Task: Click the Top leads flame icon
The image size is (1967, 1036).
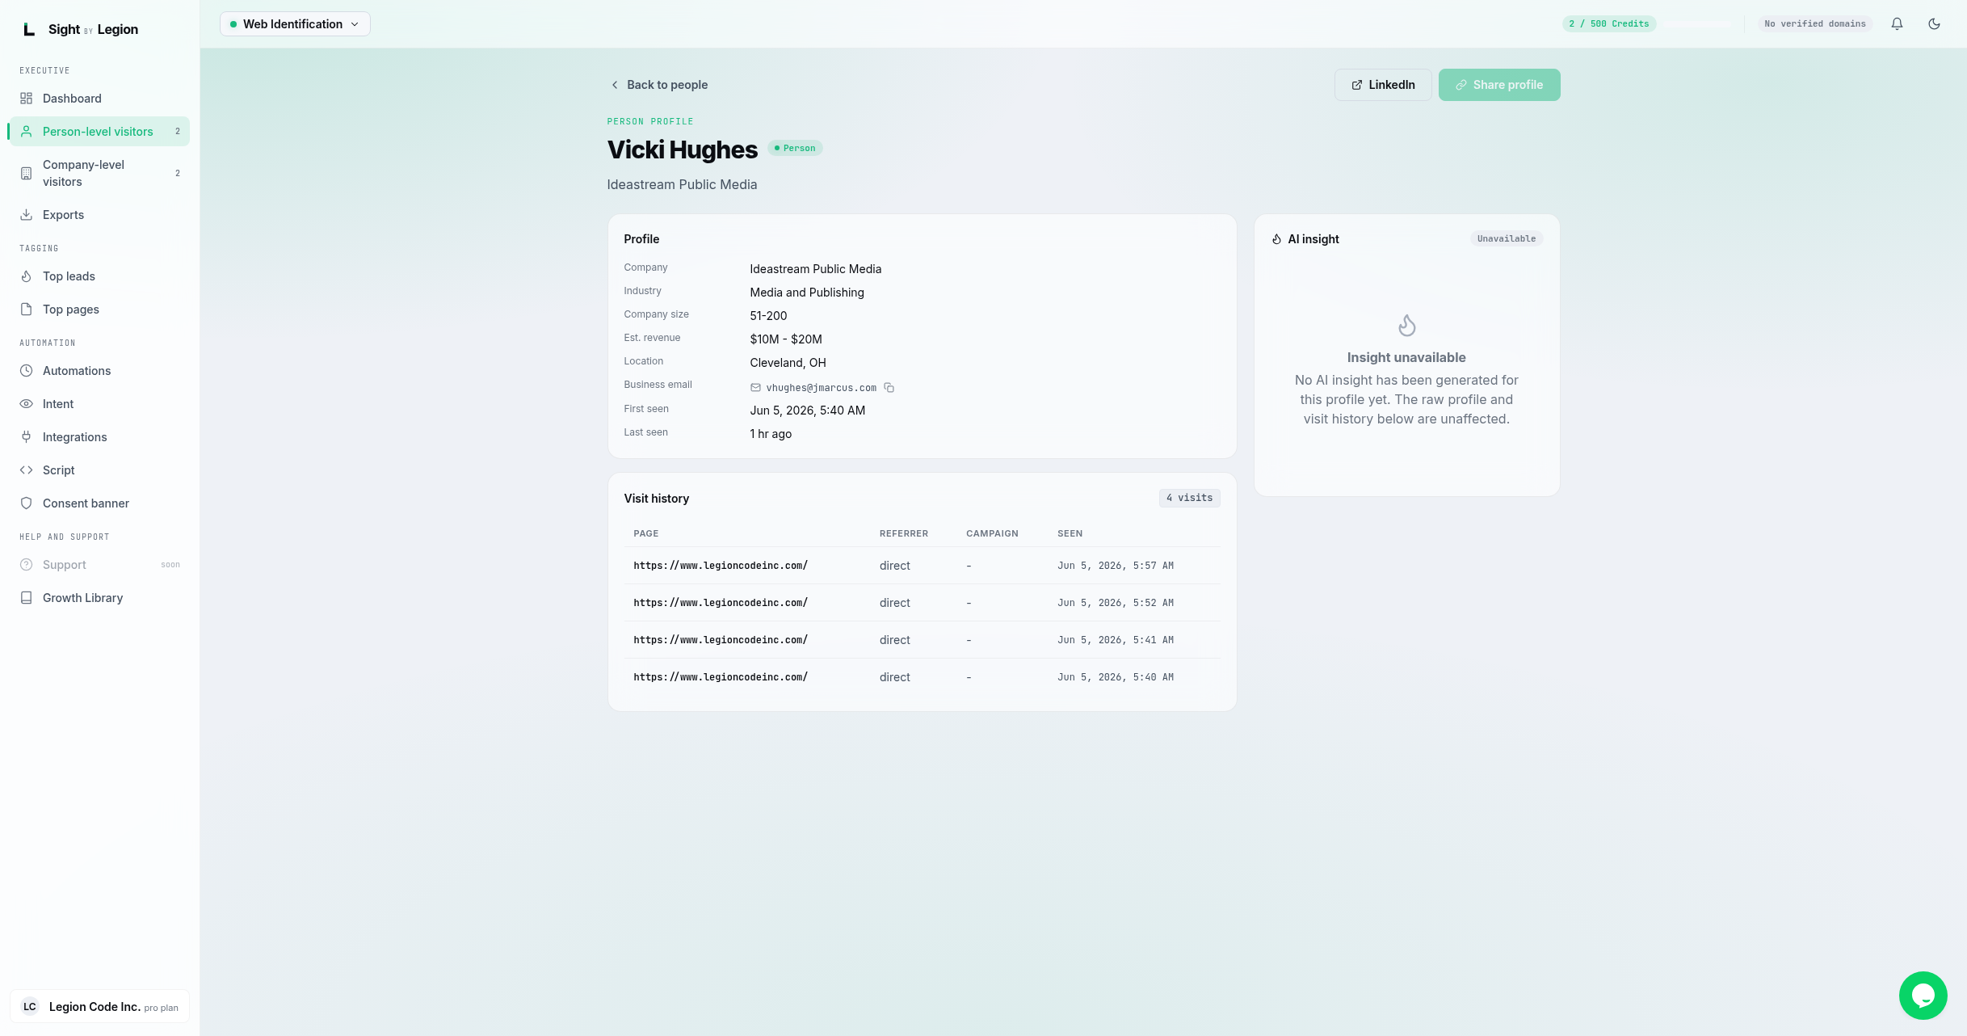Action: [26, 276]
